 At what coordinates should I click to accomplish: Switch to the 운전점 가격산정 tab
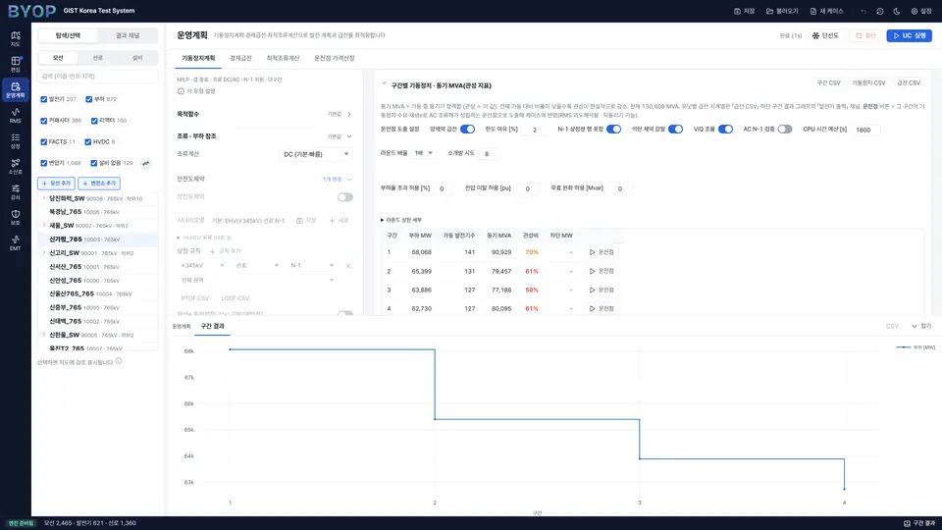pyautogui.click(x=334, y=58)
